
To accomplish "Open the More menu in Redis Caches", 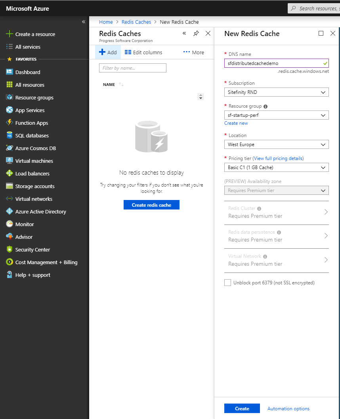I will (193, 52).
